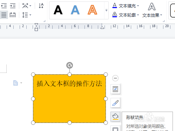Click the top-right resize handle of text box
Image resolution: width=175 pixels, height=131 pixels.
(106, 74)
